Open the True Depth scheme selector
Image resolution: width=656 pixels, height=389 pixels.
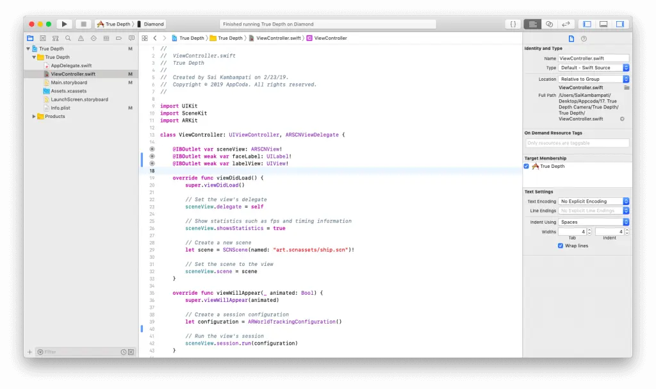tap(114, 24)
